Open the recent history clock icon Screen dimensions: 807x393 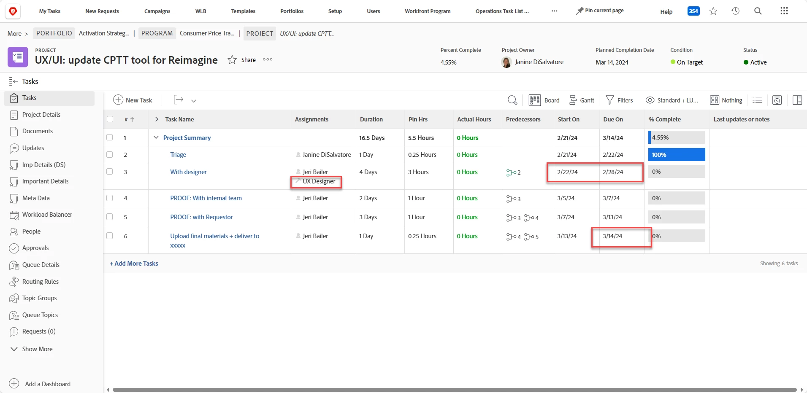point(736,11)
